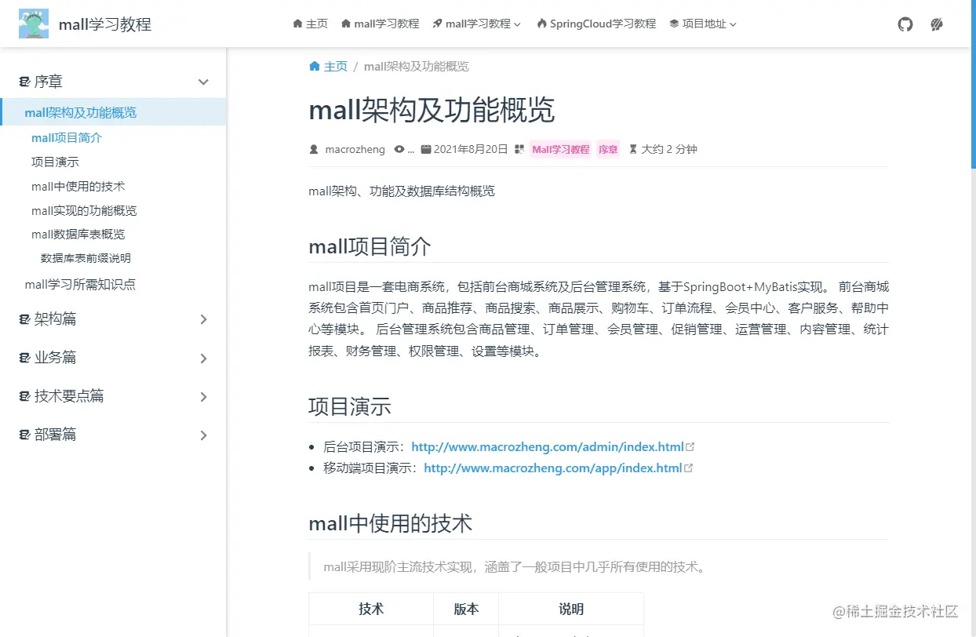Click the 架构篇 section icon
This screenshot has height=637, width=976.
point(24,319)
